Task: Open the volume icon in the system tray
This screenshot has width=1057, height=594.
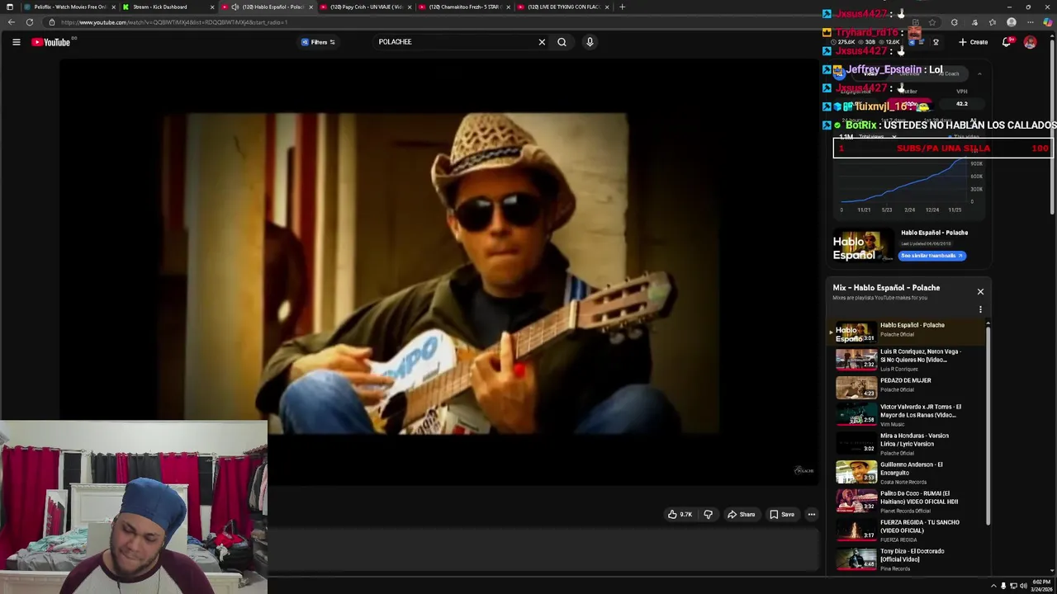Action: point(1023,586)
